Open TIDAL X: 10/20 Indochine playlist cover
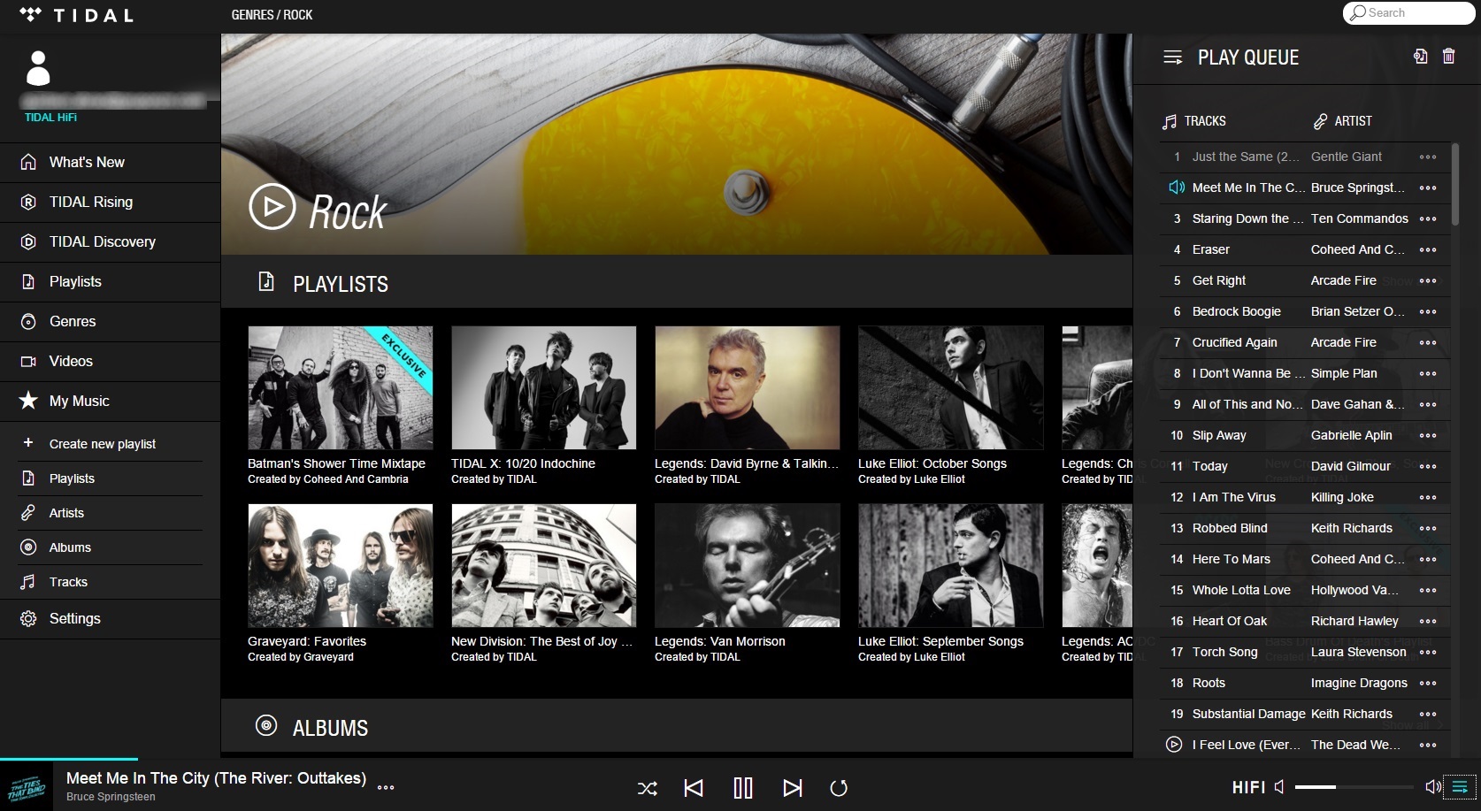This screenshot has height=811, width=1481. coord(544,387)
